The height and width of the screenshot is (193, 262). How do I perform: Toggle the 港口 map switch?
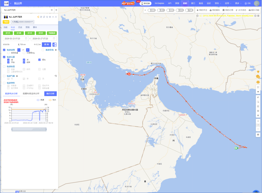[x=161, y=10]
